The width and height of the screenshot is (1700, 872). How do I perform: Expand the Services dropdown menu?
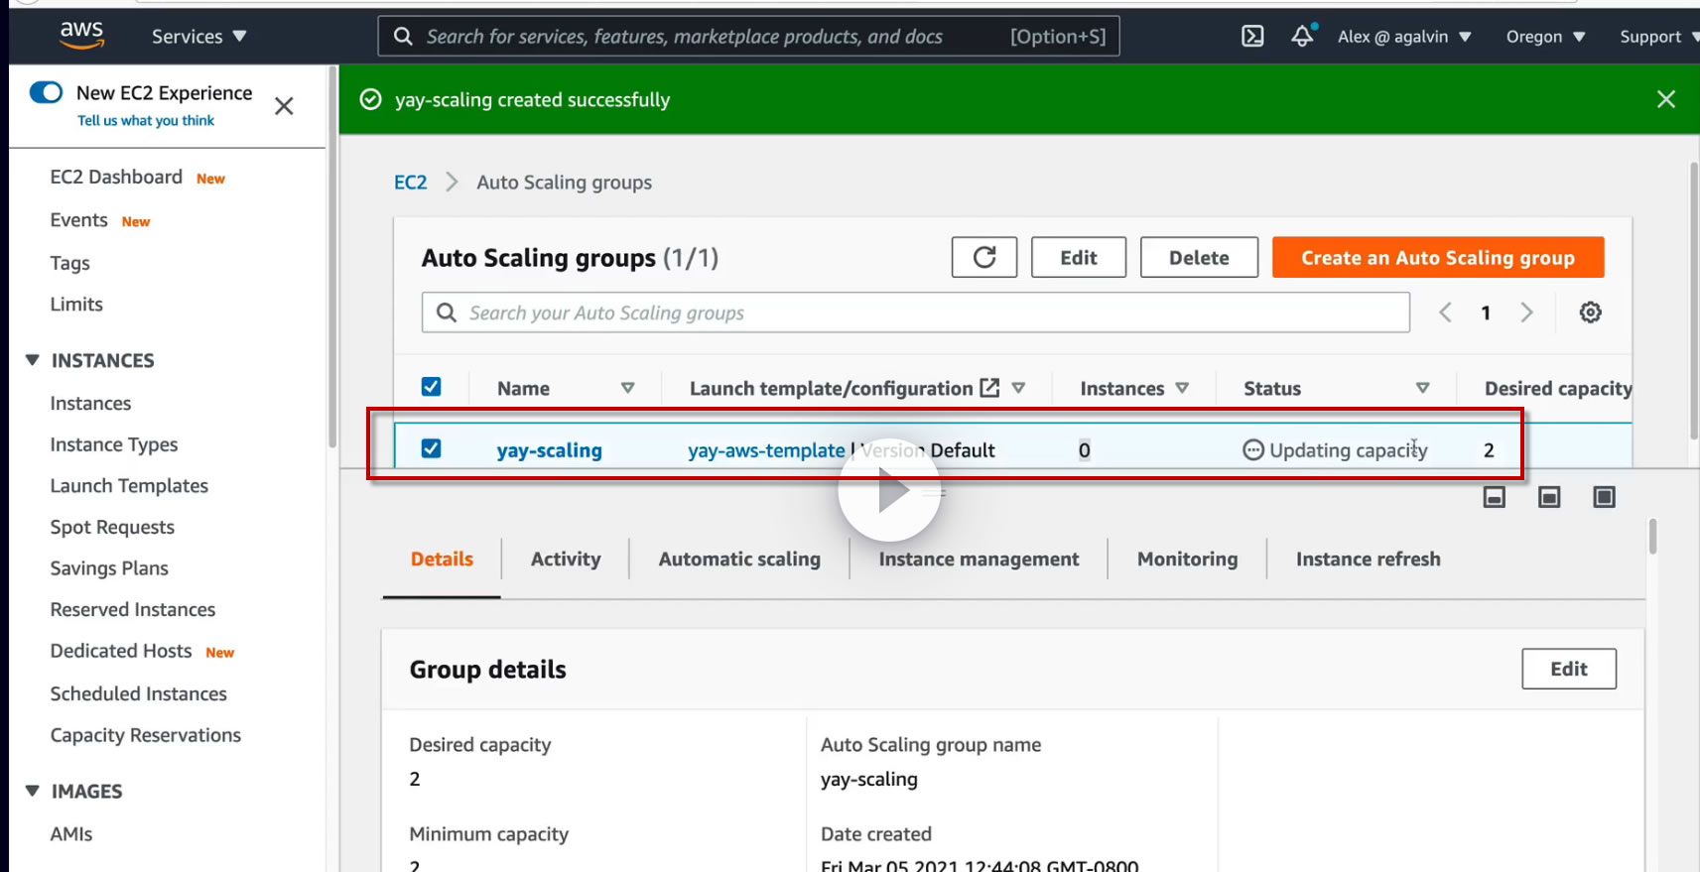[198, 37]
